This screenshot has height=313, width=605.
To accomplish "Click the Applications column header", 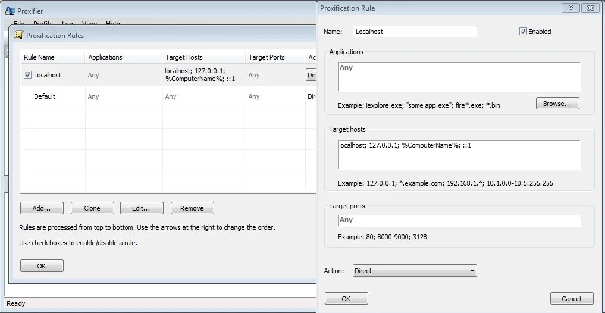I will coord(124,57).
